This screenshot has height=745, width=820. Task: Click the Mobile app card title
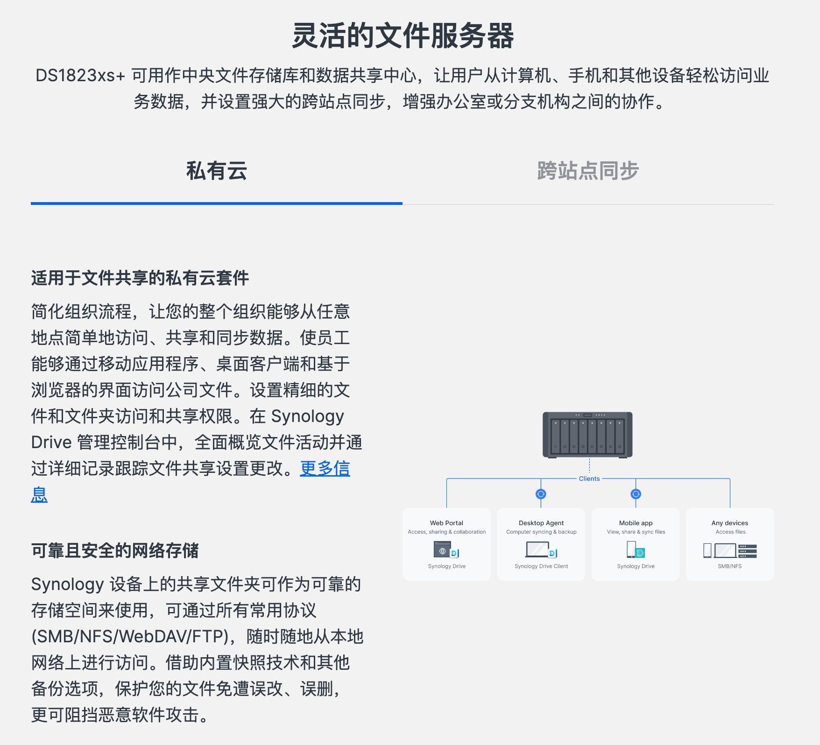[x=636, y=523]
